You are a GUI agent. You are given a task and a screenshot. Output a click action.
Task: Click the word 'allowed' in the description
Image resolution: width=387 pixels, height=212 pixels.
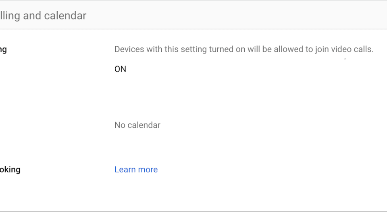click(x=288, y=49)
